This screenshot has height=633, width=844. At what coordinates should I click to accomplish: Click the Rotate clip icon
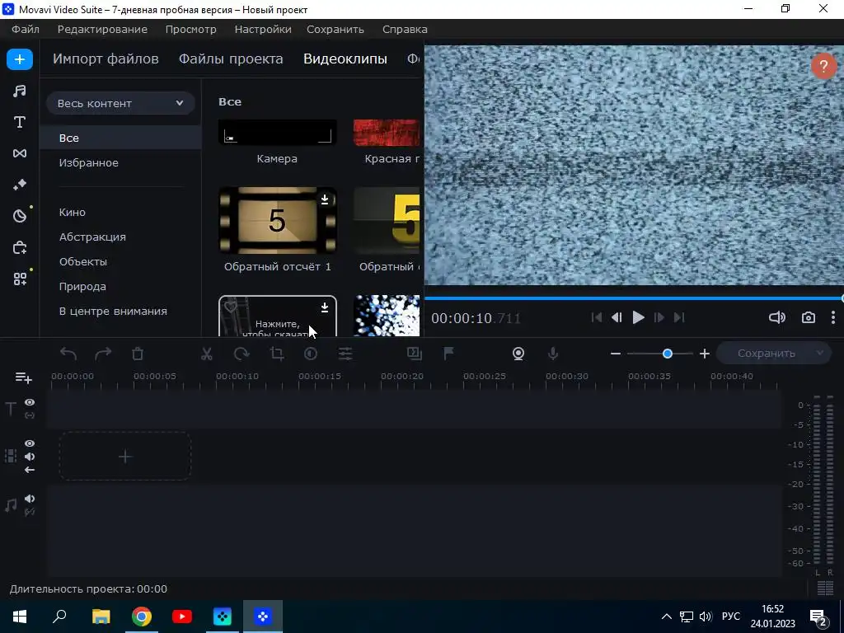[241, 354]
